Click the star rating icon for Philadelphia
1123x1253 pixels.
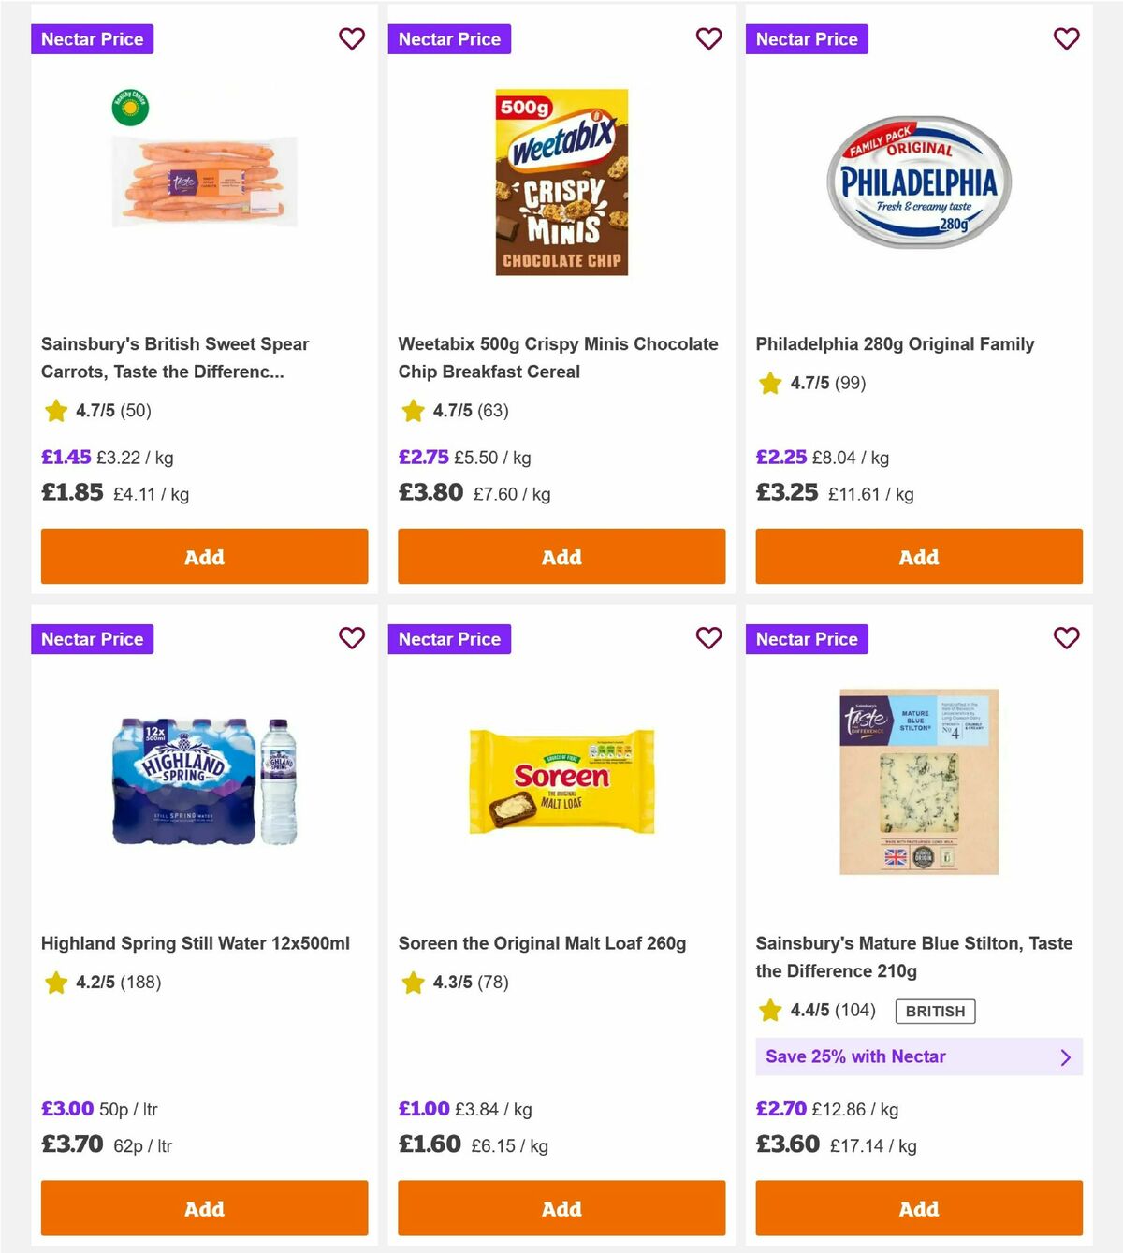click(769, 383)
